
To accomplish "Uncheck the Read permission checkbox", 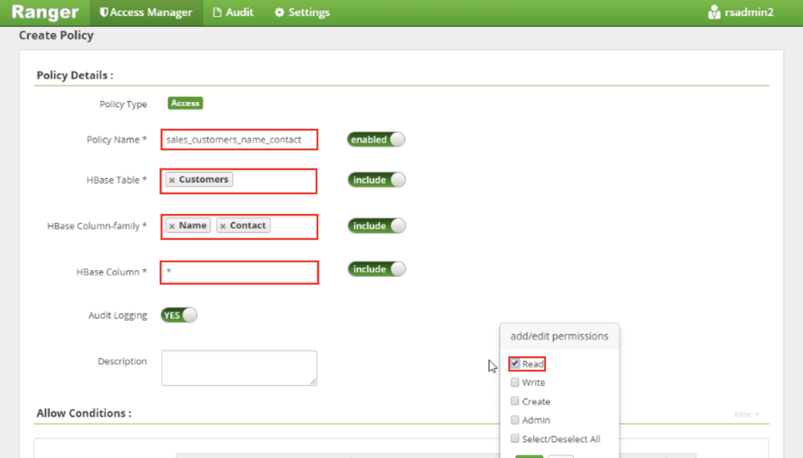I will [x=515, y=364].
